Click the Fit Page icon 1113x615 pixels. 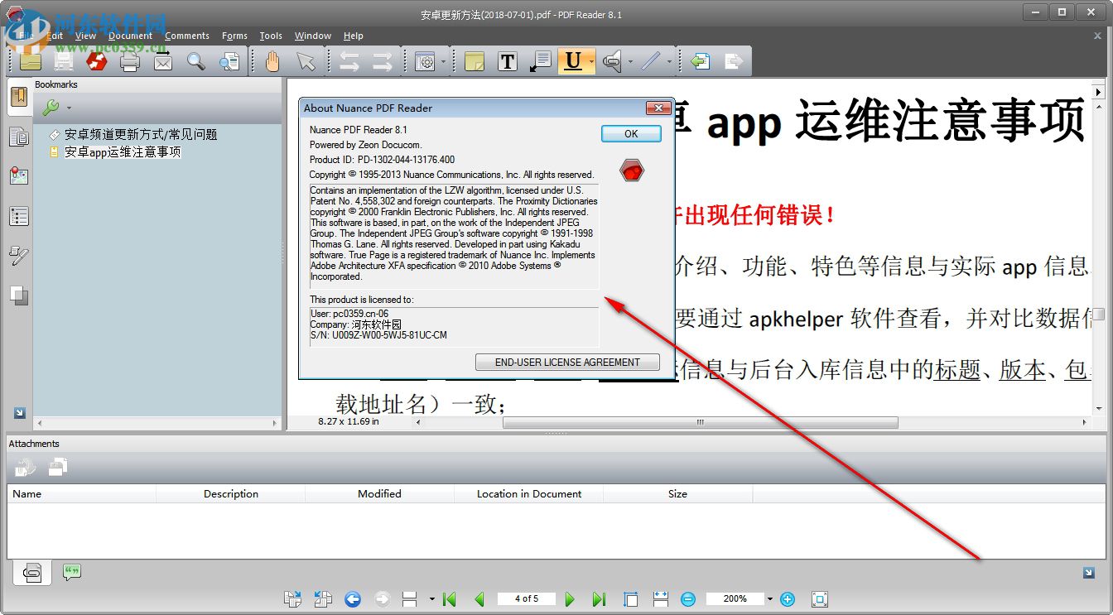click(x=631, y=598)
